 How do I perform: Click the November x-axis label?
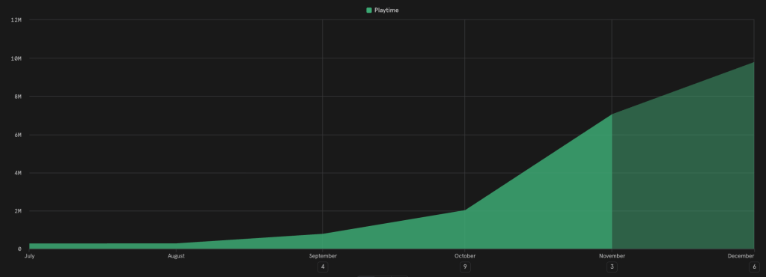tap(612, 256)
